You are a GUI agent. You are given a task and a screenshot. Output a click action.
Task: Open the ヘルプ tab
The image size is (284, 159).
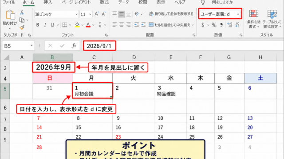pyautogui.click(x=180, y=2)
